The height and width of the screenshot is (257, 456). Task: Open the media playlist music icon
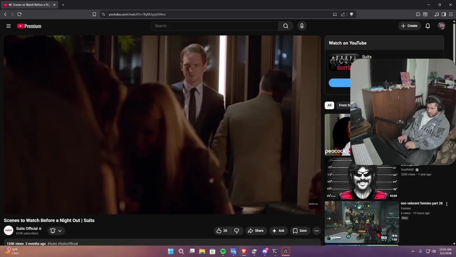437,14
